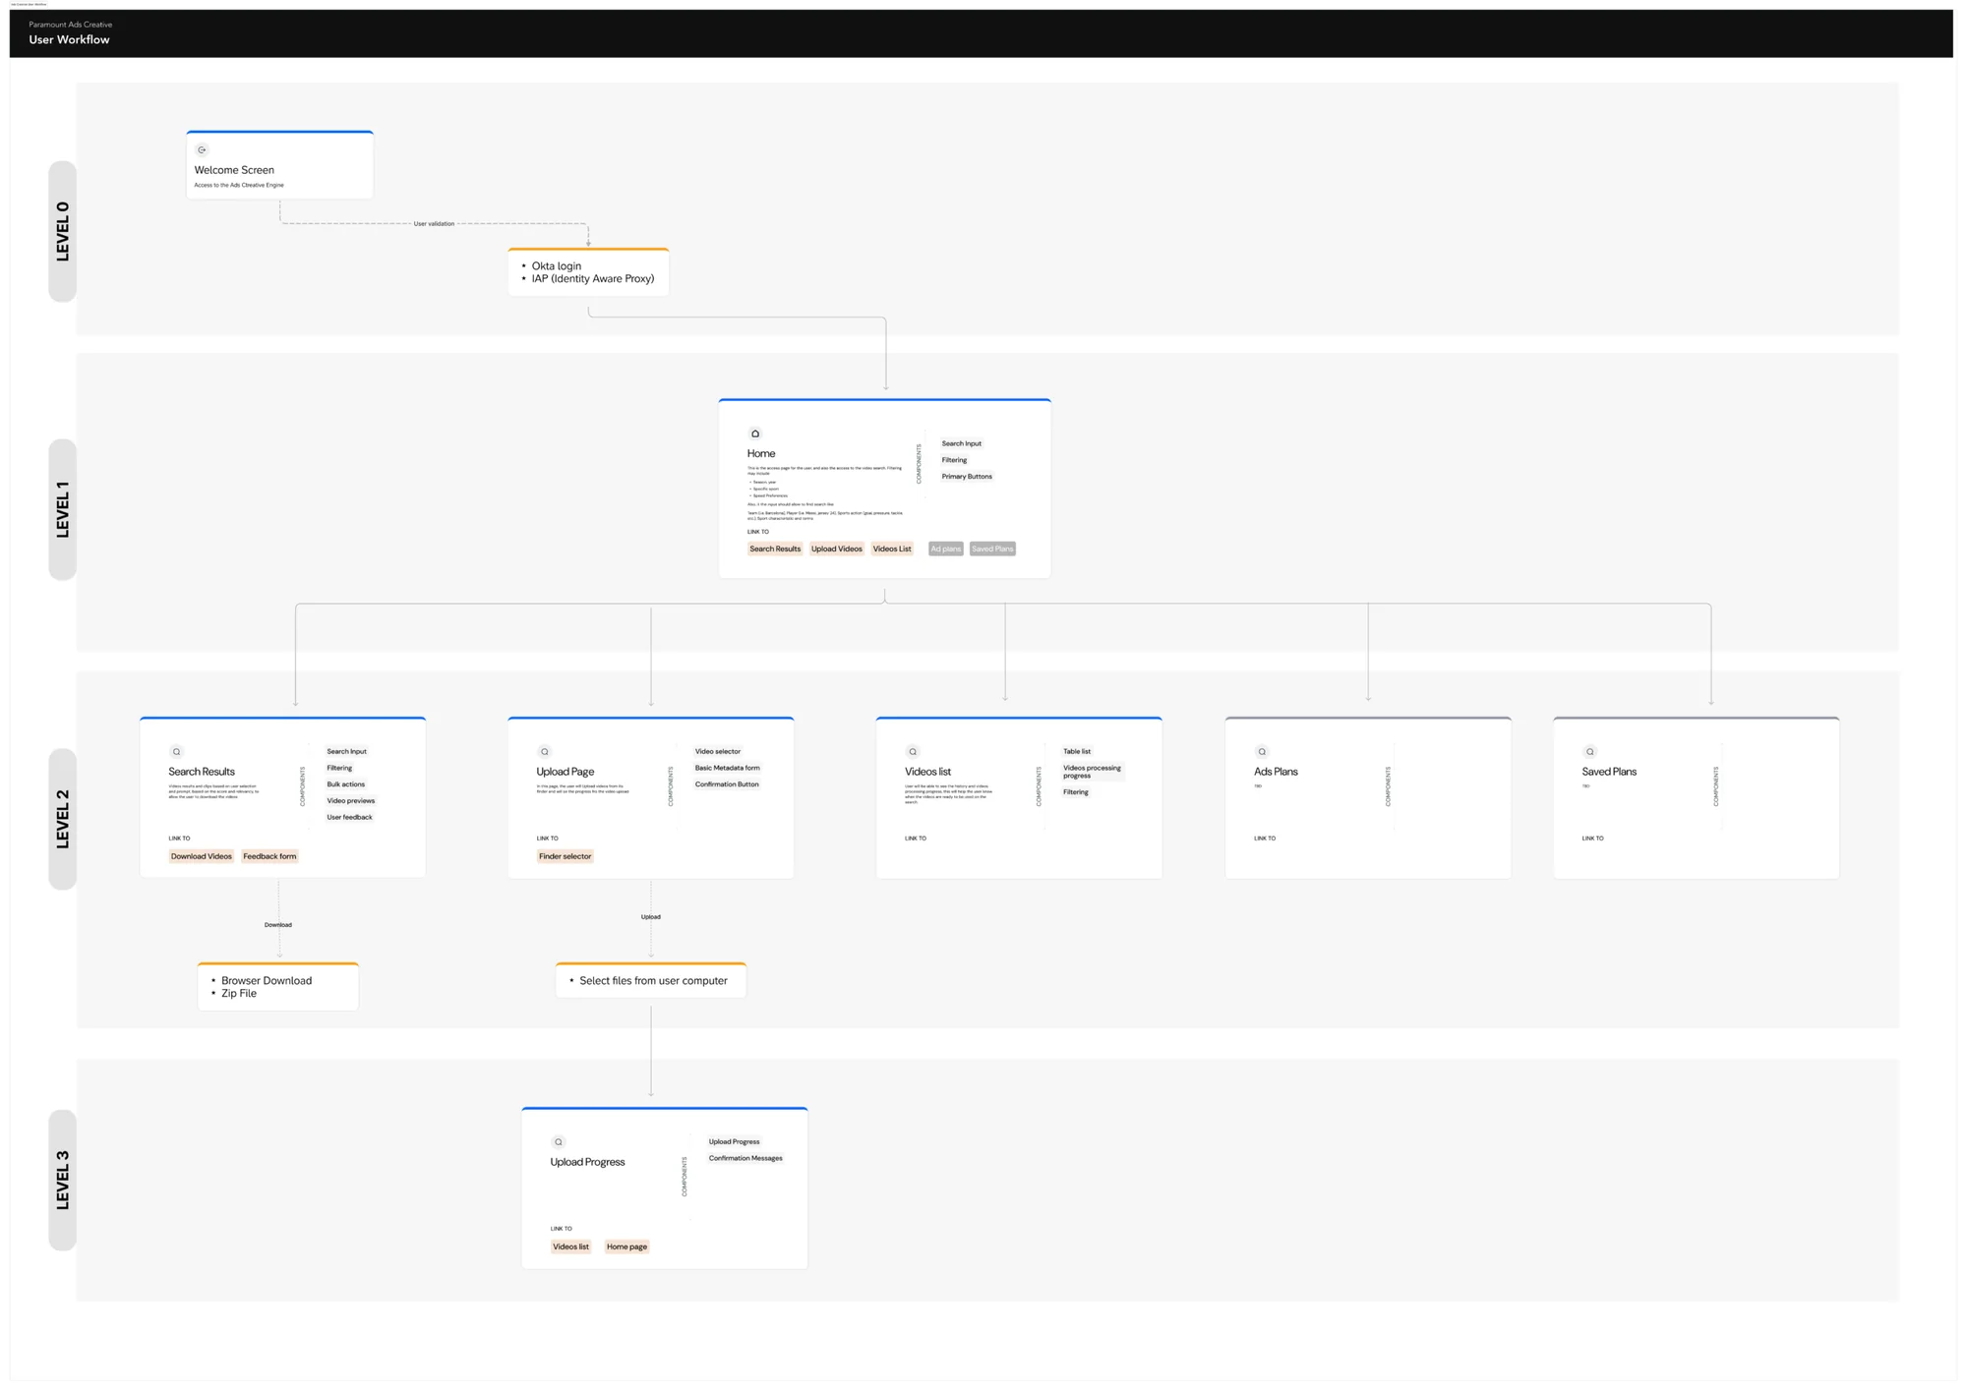Click the Videos list card icon
The image size is (1967, 1390).
tap(913, 752)
